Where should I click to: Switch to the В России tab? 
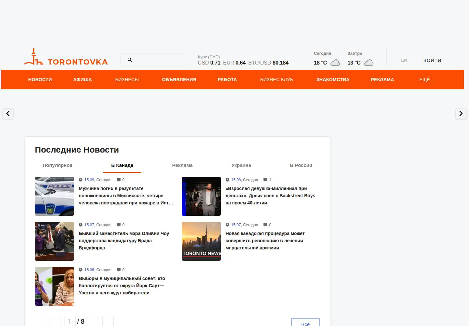pos(301,165)
